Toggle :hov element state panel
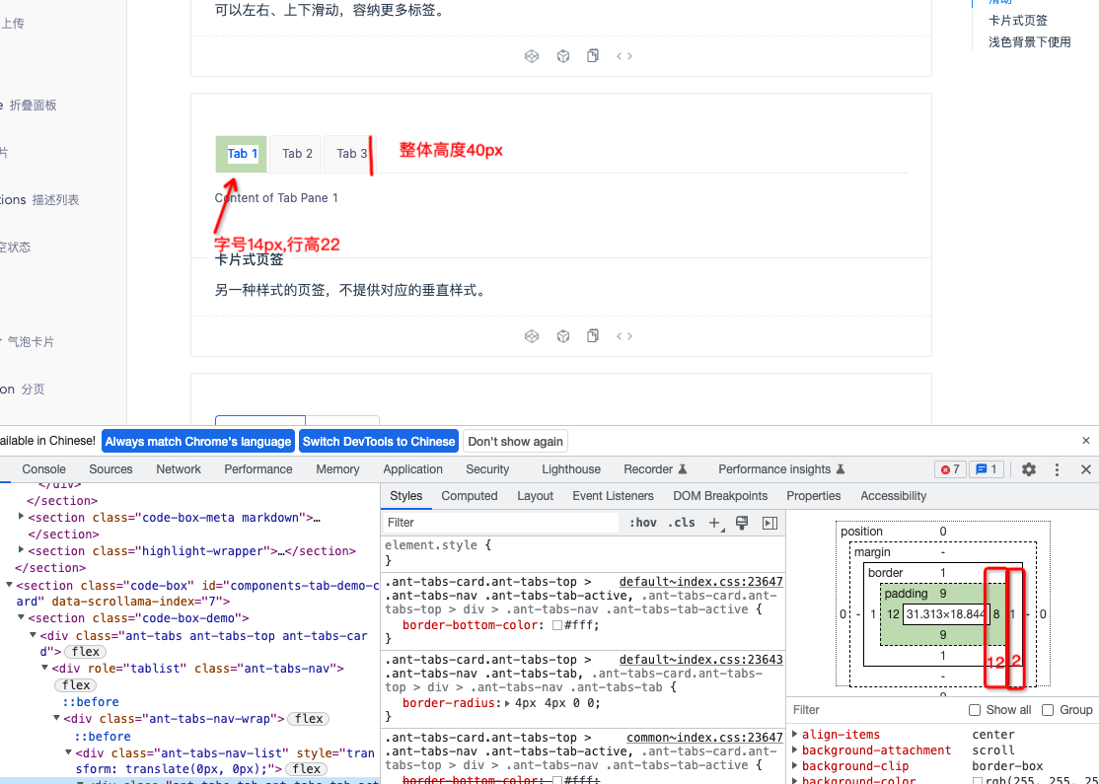Image resolution: width=1099 pixels, height=784 pixels. [x=642, y=523]
